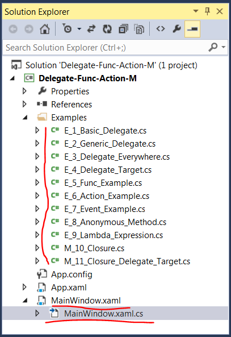The image size is (231, 337).
Task: Refresh the Solution Explorer tree
Action: click(107, 29)
